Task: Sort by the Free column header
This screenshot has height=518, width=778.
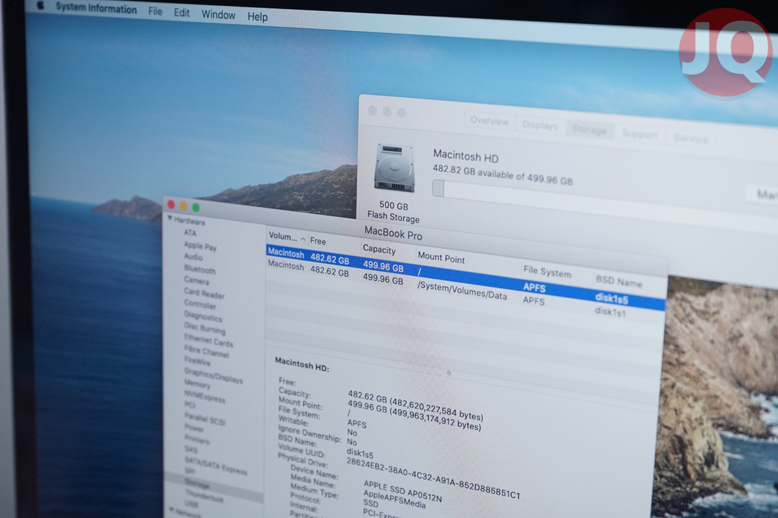Action: click(x=318, y=241)
